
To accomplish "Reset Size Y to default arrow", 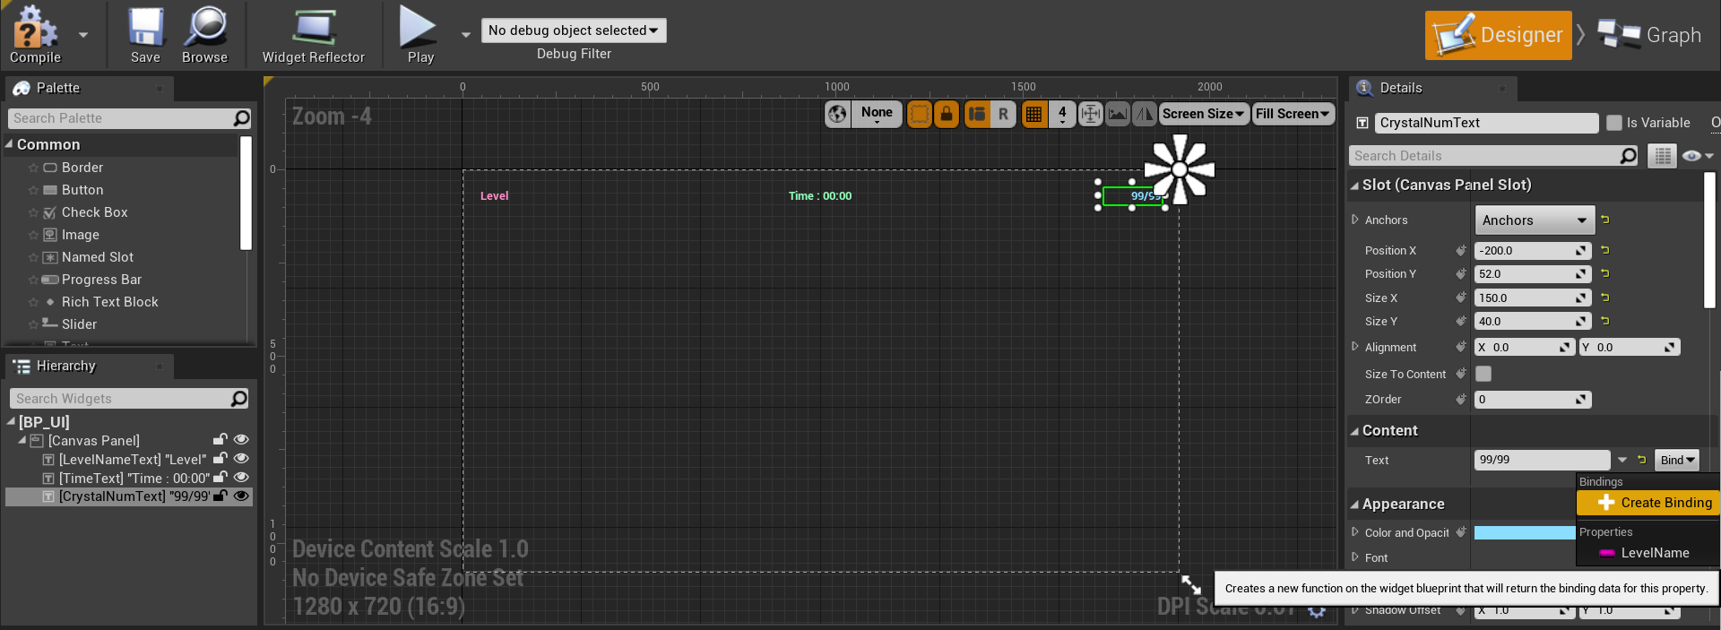I will coord(1605,321).
